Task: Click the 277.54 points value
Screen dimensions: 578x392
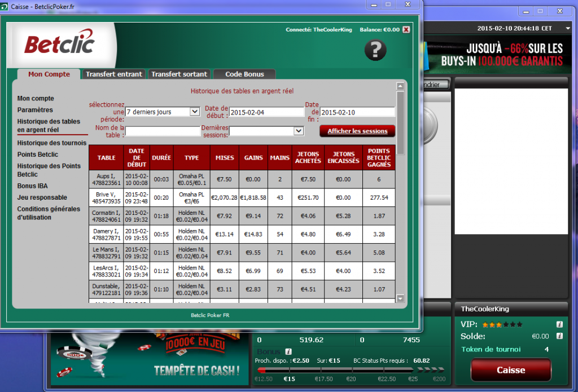Action: tap(379, 198)
